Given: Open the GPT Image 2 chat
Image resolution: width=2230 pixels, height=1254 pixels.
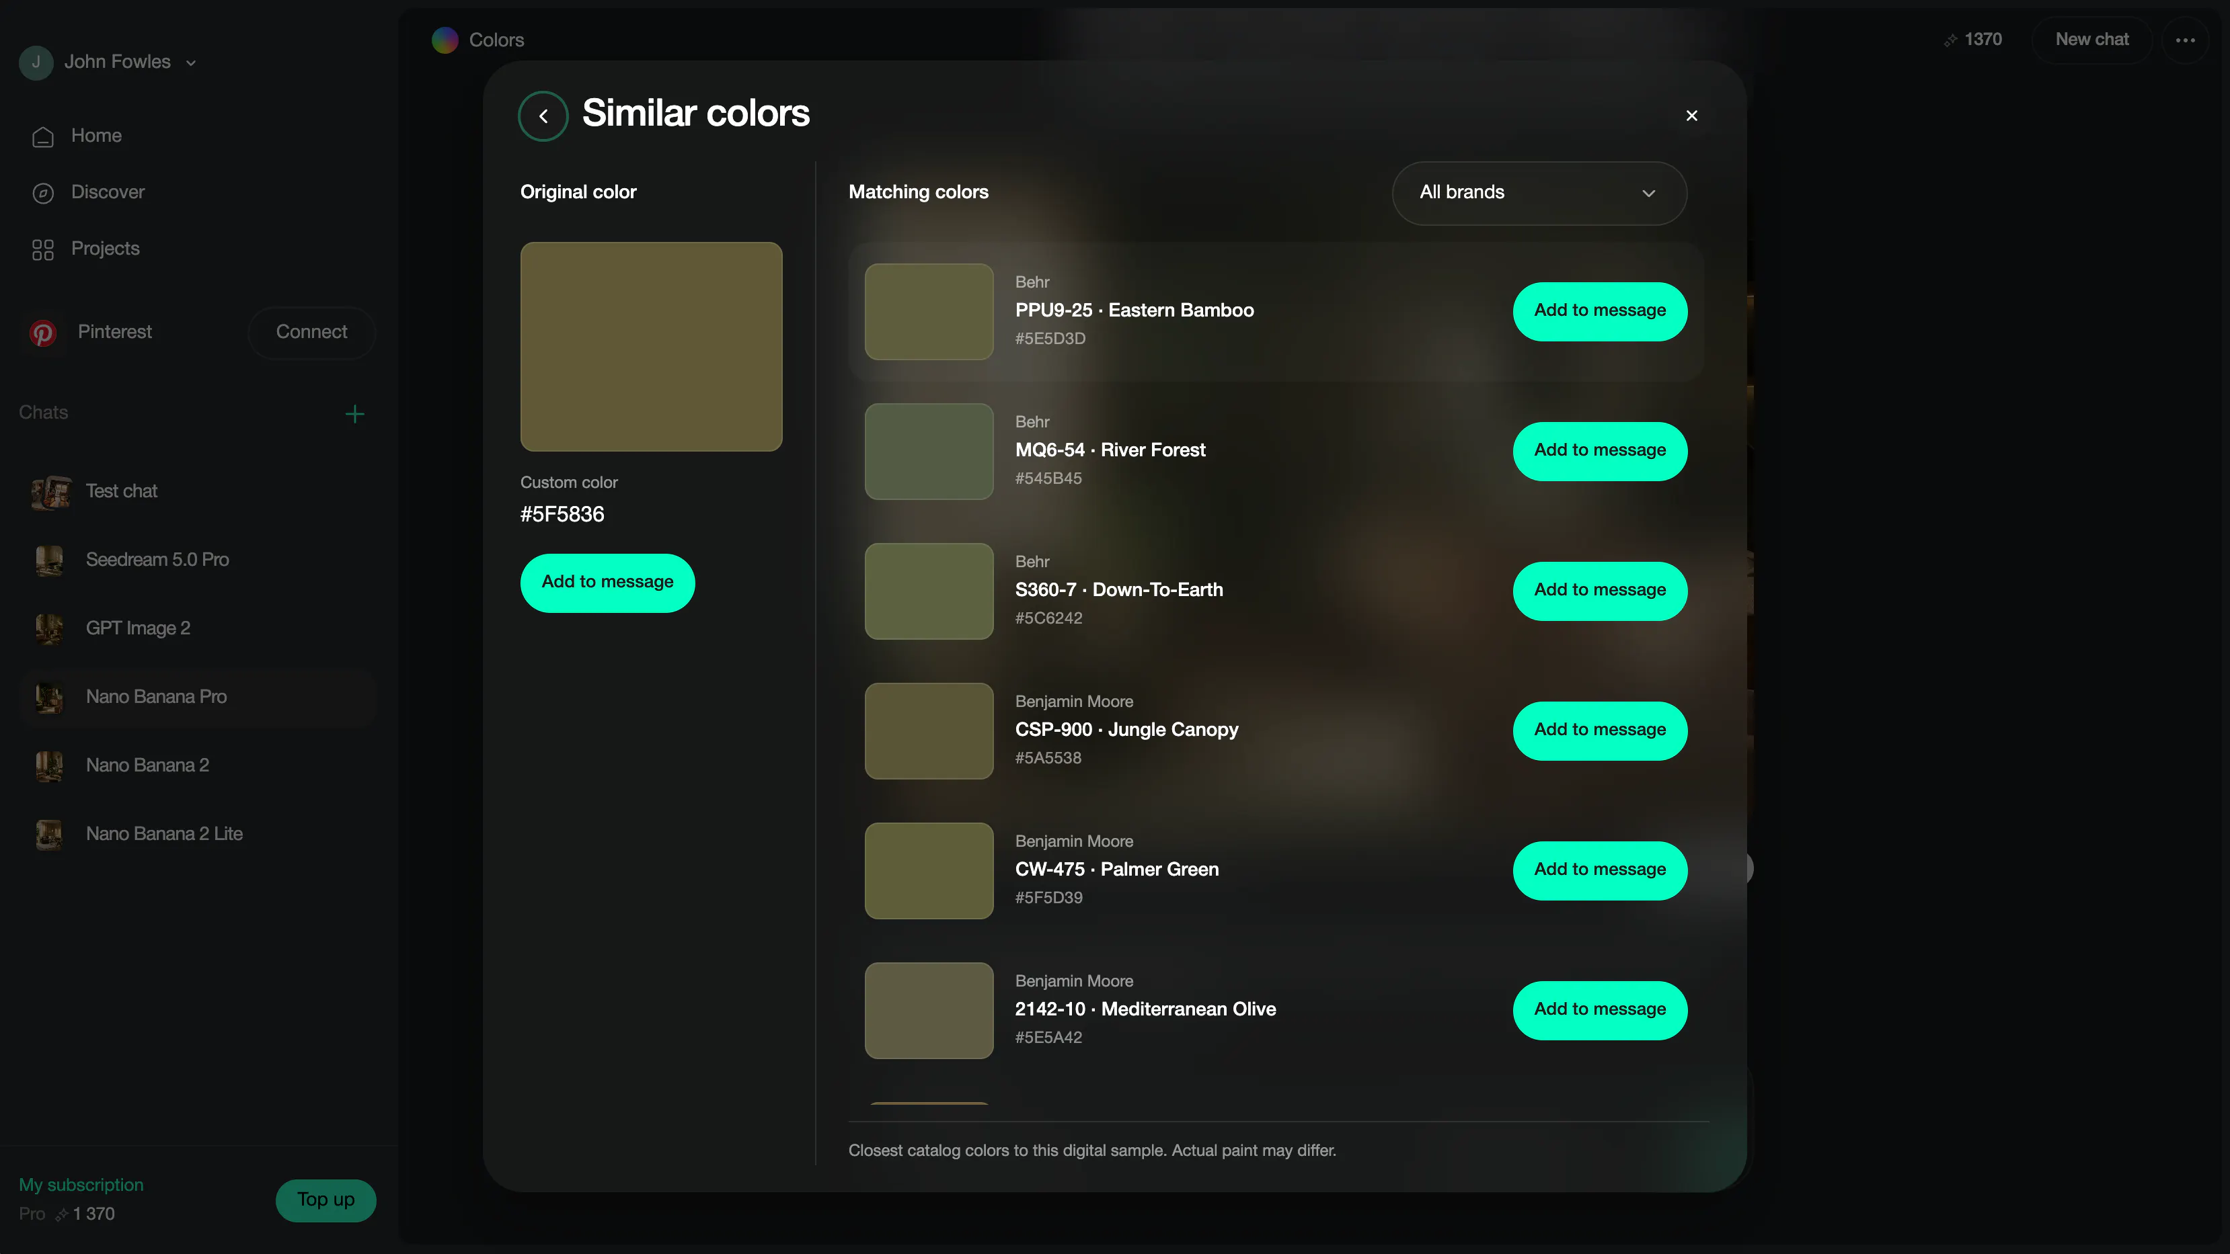Looking at the screenshot, I should click(x=197, y=629).
